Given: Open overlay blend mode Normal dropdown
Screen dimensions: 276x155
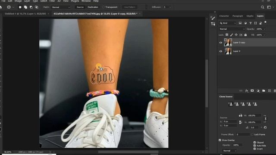Looking at the screenshot, I should [x=230, y=151].
